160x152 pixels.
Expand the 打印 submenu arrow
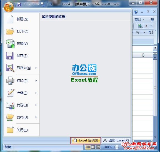point(36,81)
